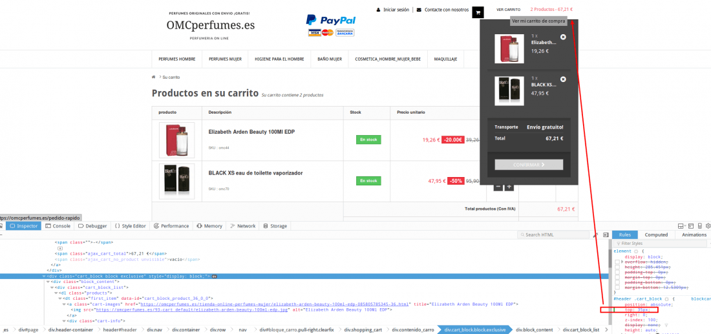Open PERFUMES HOMBRE menu

pyautogui.click(x=177, y=59)
